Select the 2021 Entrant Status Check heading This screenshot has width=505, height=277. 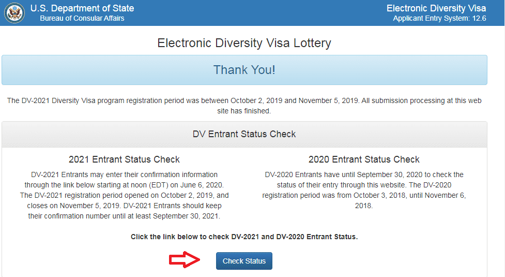click(124, 159)
